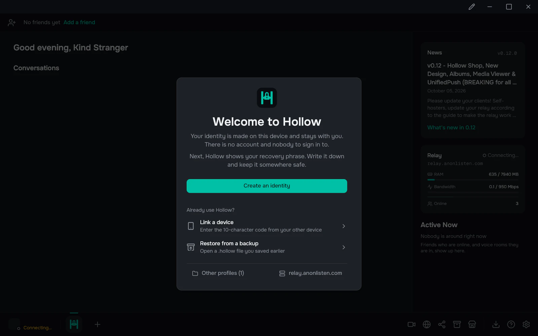Click the Hollow logo in welcome dialog
538x336 pixels.
point(267,98)
